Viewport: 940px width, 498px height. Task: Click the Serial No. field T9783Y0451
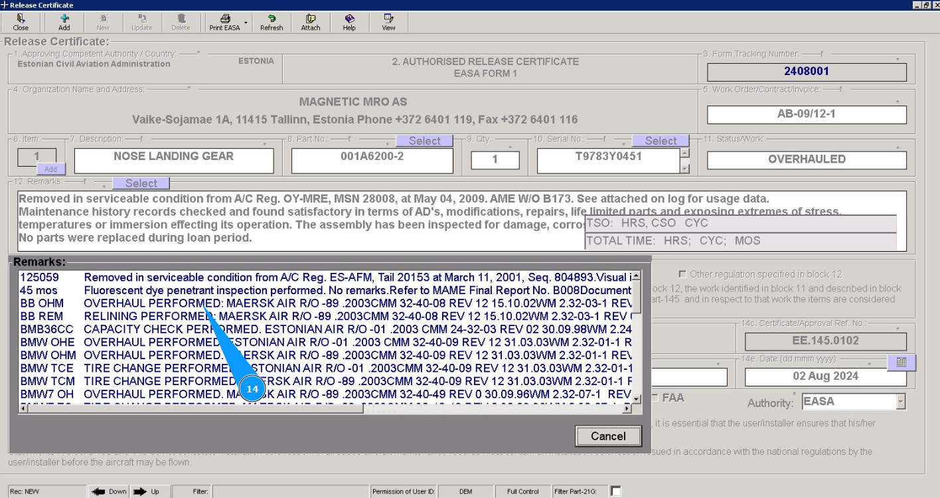click(x=609, y=161)
